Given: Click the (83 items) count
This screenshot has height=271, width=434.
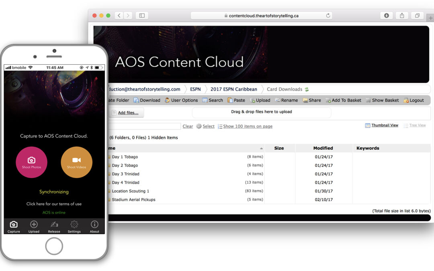Looking at the screenshot, I should pos(254,191).
